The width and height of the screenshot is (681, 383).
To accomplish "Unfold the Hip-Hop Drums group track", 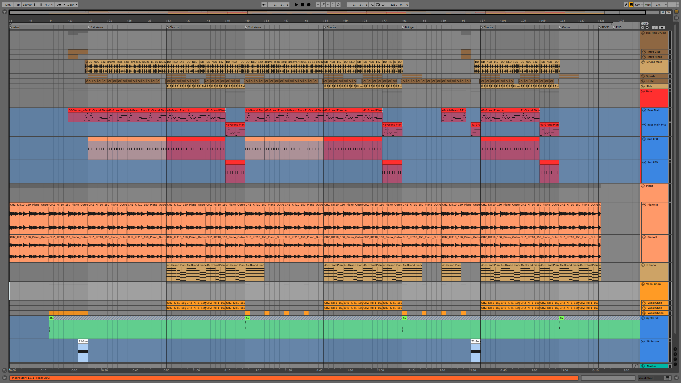I will pos(643,33).
